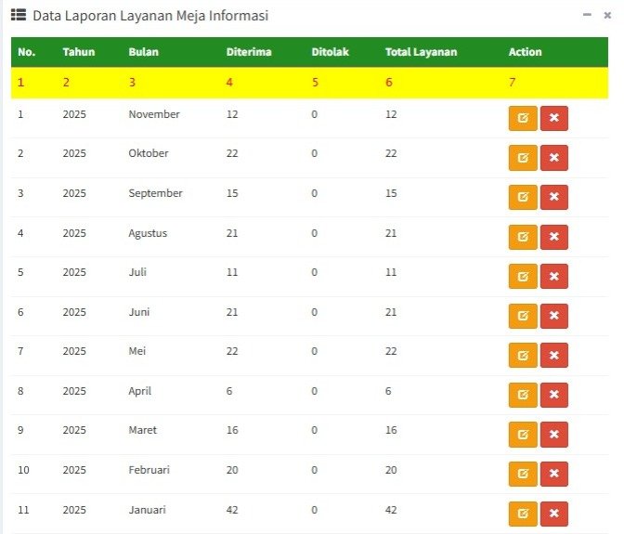The image size is (624, 534).
Task: Close the Data Laporan Layanan panel
Action: [x=607, y=16]
